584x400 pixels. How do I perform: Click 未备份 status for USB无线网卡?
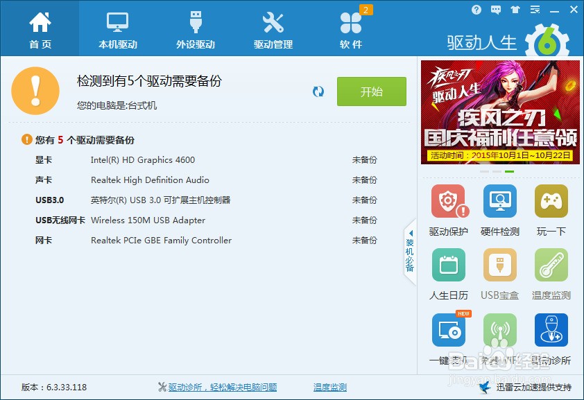tap(365, 220)
